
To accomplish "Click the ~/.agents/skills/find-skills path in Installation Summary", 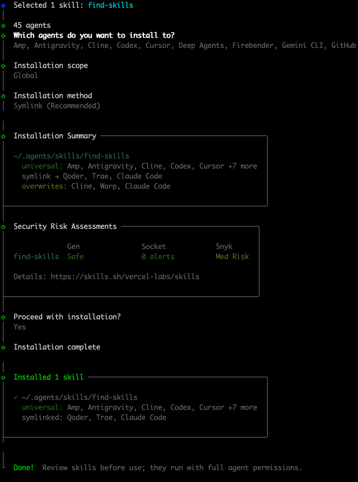I will [x=71, y=156].
